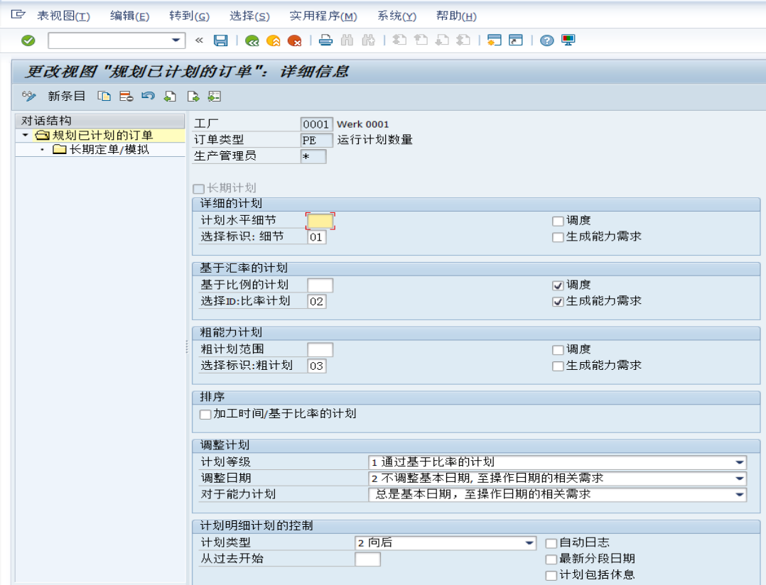This screenshot has width=766, height=585.
Task: Click the Find Next binoculars icon
Action: pyautogui.click(x=368, y=40)
